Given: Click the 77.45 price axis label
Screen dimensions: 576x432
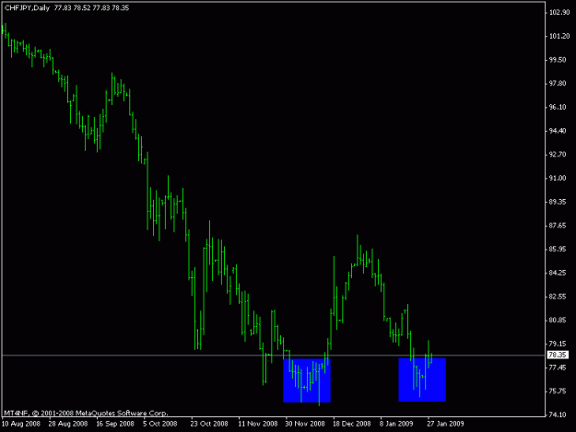Looking at the screenshot, I should point(558,368).
